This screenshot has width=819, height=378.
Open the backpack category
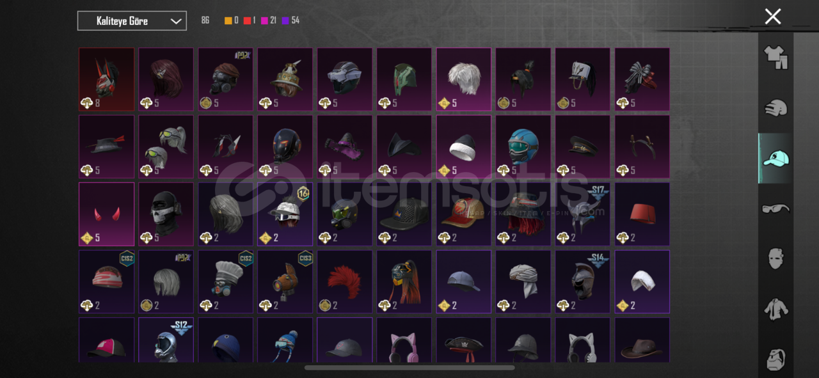pos(776,359)
